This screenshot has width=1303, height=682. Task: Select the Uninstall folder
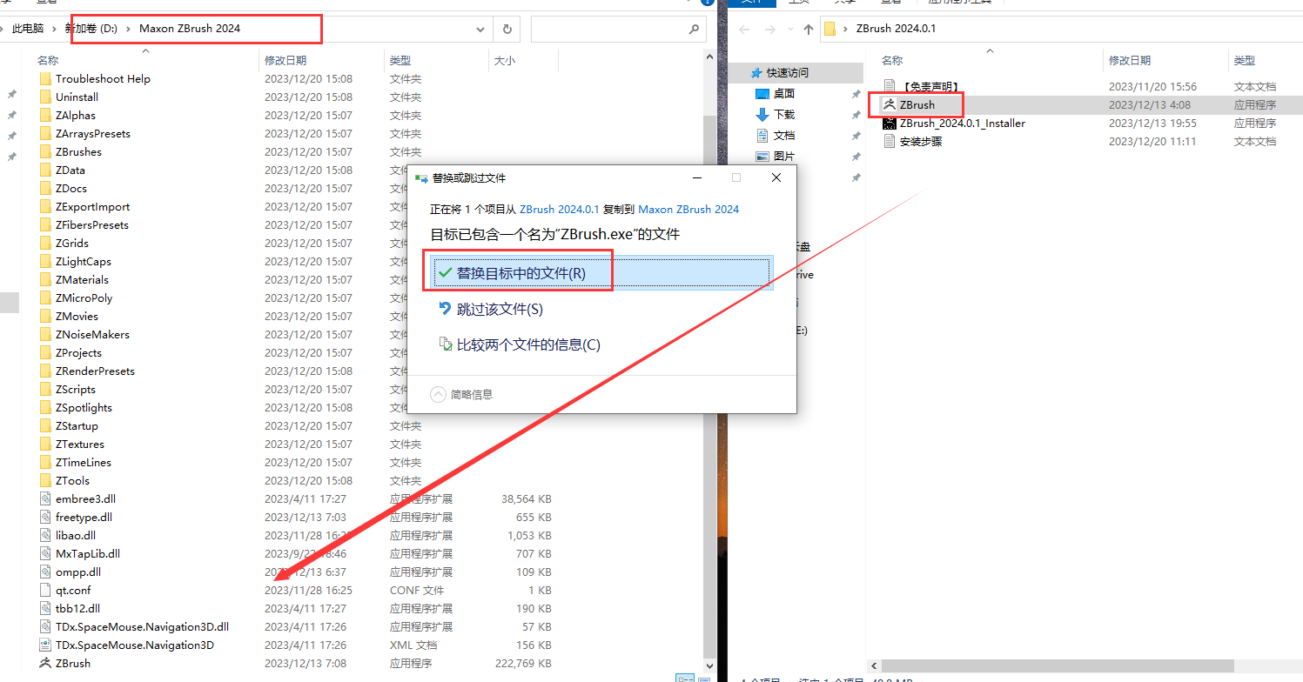tap(77, 97)
